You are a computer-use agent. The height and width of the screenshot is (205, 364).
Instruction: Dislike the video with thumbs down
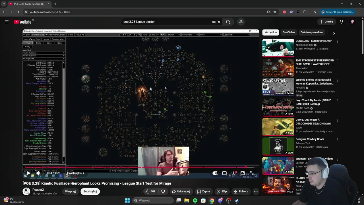[x=163, y=191]
